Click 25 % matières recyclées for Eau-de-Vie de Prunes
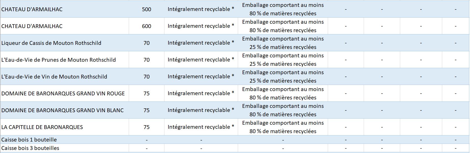This screenshot has width=470, height=153. point(283,60)
